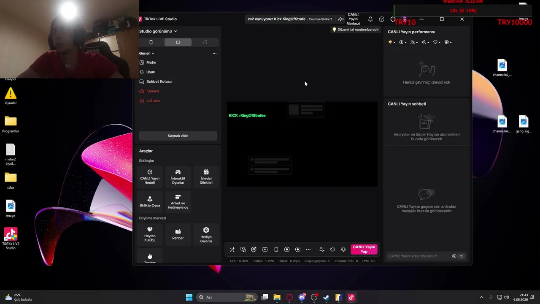Open the Hayran Kulübü tool
The width and height of the screenshot is (540, 304).
click(150, 234)
